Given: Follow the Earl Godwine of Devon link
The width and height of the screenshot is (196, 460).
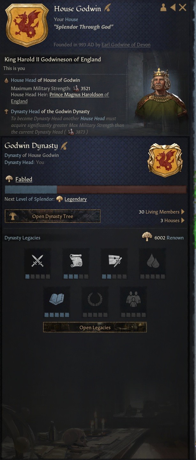Looking at the screenshot, I should click(126, 45).
